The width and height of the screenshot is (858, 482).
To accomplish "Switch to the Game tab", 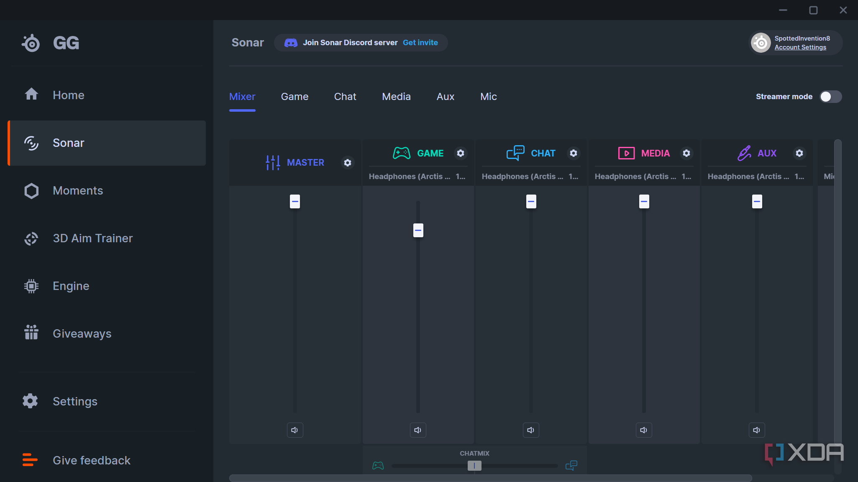I will click(x=295, y=97).
